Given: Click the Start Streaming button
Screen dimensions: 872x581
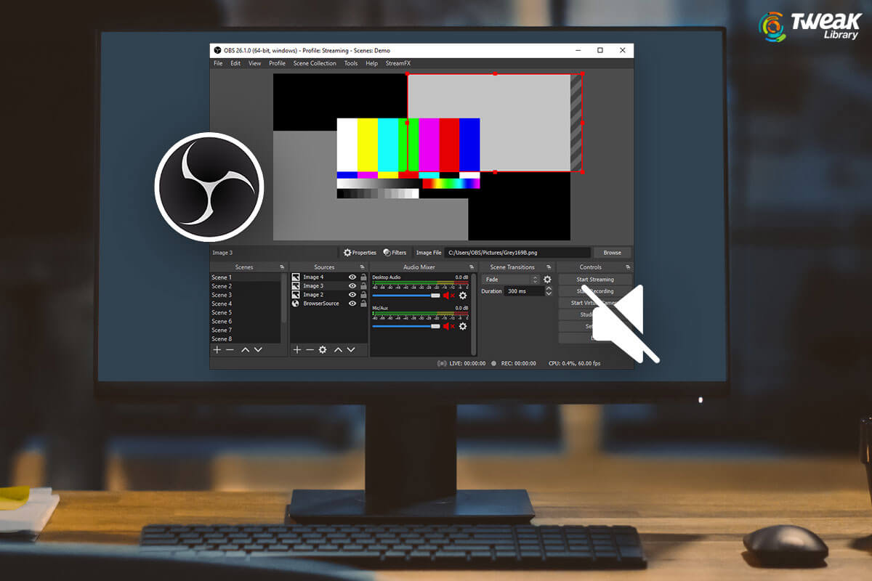Looking at the screenshot, I should coord(597,280).
